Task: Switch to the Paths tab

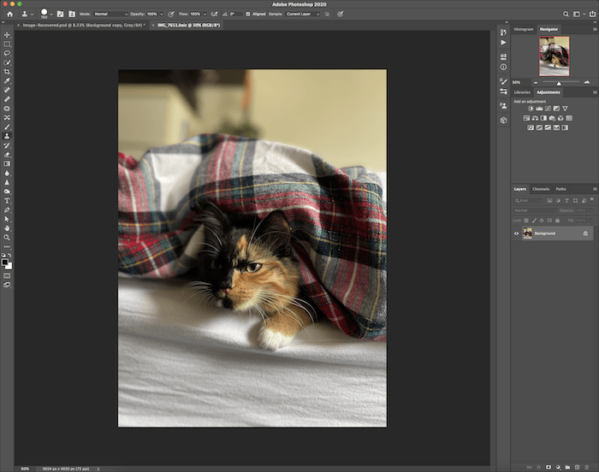Action: click(560, 189)
